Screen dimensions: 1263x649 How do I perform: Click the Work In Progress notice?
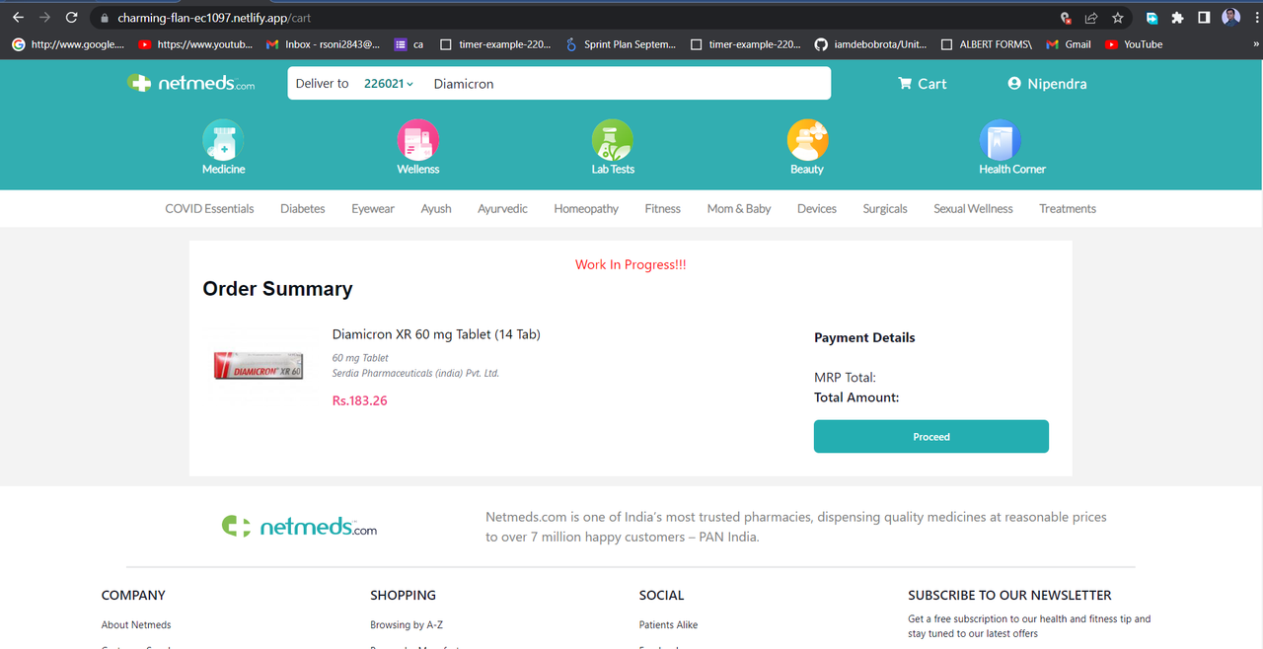[631, 264]
